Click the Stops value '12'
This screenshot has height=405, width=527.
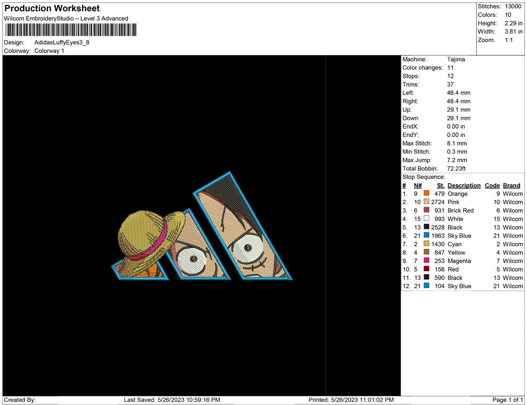click(450, 76)
